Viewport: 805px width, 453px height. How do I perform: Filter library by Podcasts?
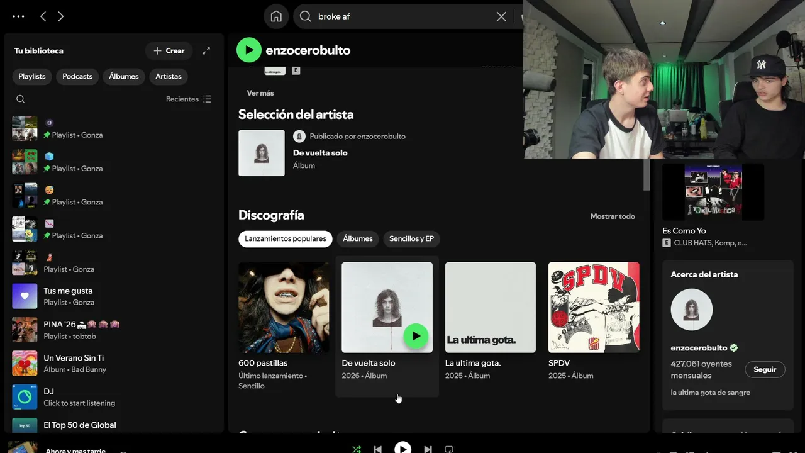(x=77, y=77)
